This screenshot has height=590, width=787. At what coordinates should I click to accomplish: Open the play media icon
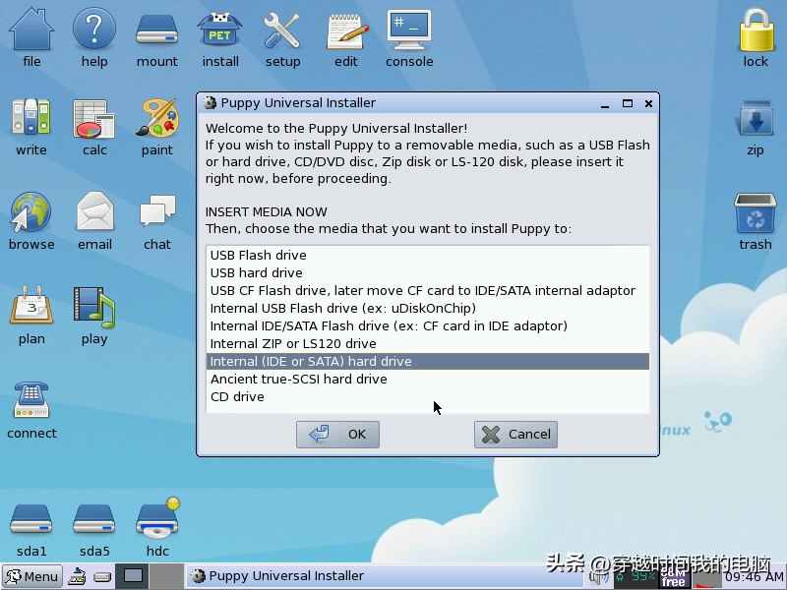tap(94, 306)
